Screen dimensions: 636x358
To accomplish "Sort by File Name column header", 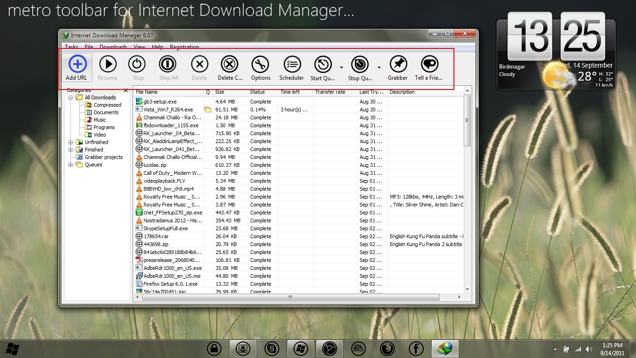I will click(169, 92).
